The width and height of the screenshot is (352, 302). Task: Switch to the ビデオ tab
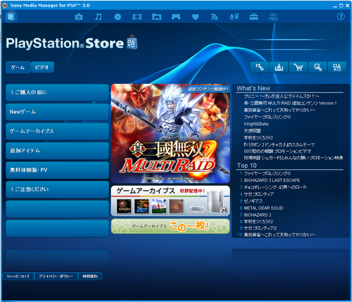[x=42, y=67]
